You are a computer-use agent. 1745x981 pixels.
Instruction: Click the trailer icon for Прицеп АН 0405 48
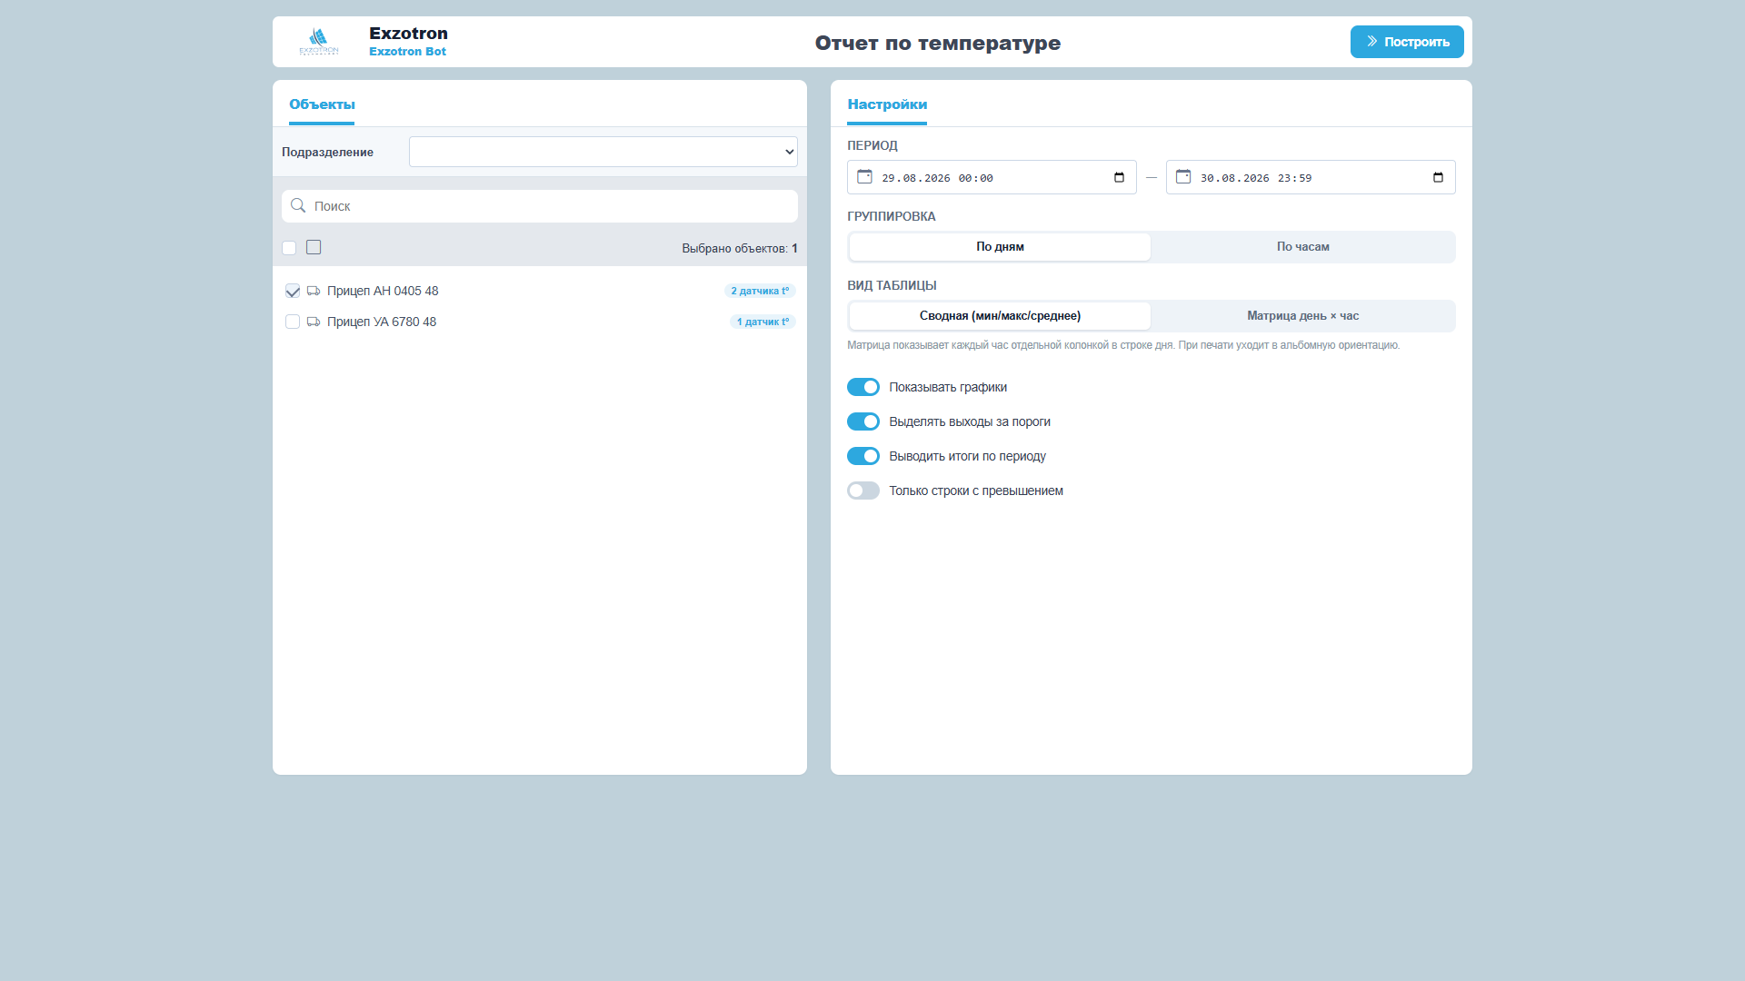tap(314, 291)
